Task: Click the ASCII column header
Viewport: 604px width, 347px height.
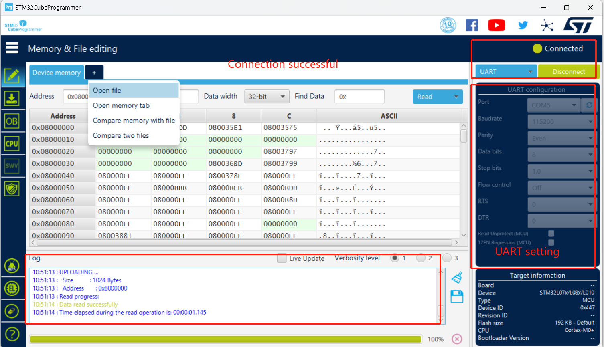Action: (389, 116)
